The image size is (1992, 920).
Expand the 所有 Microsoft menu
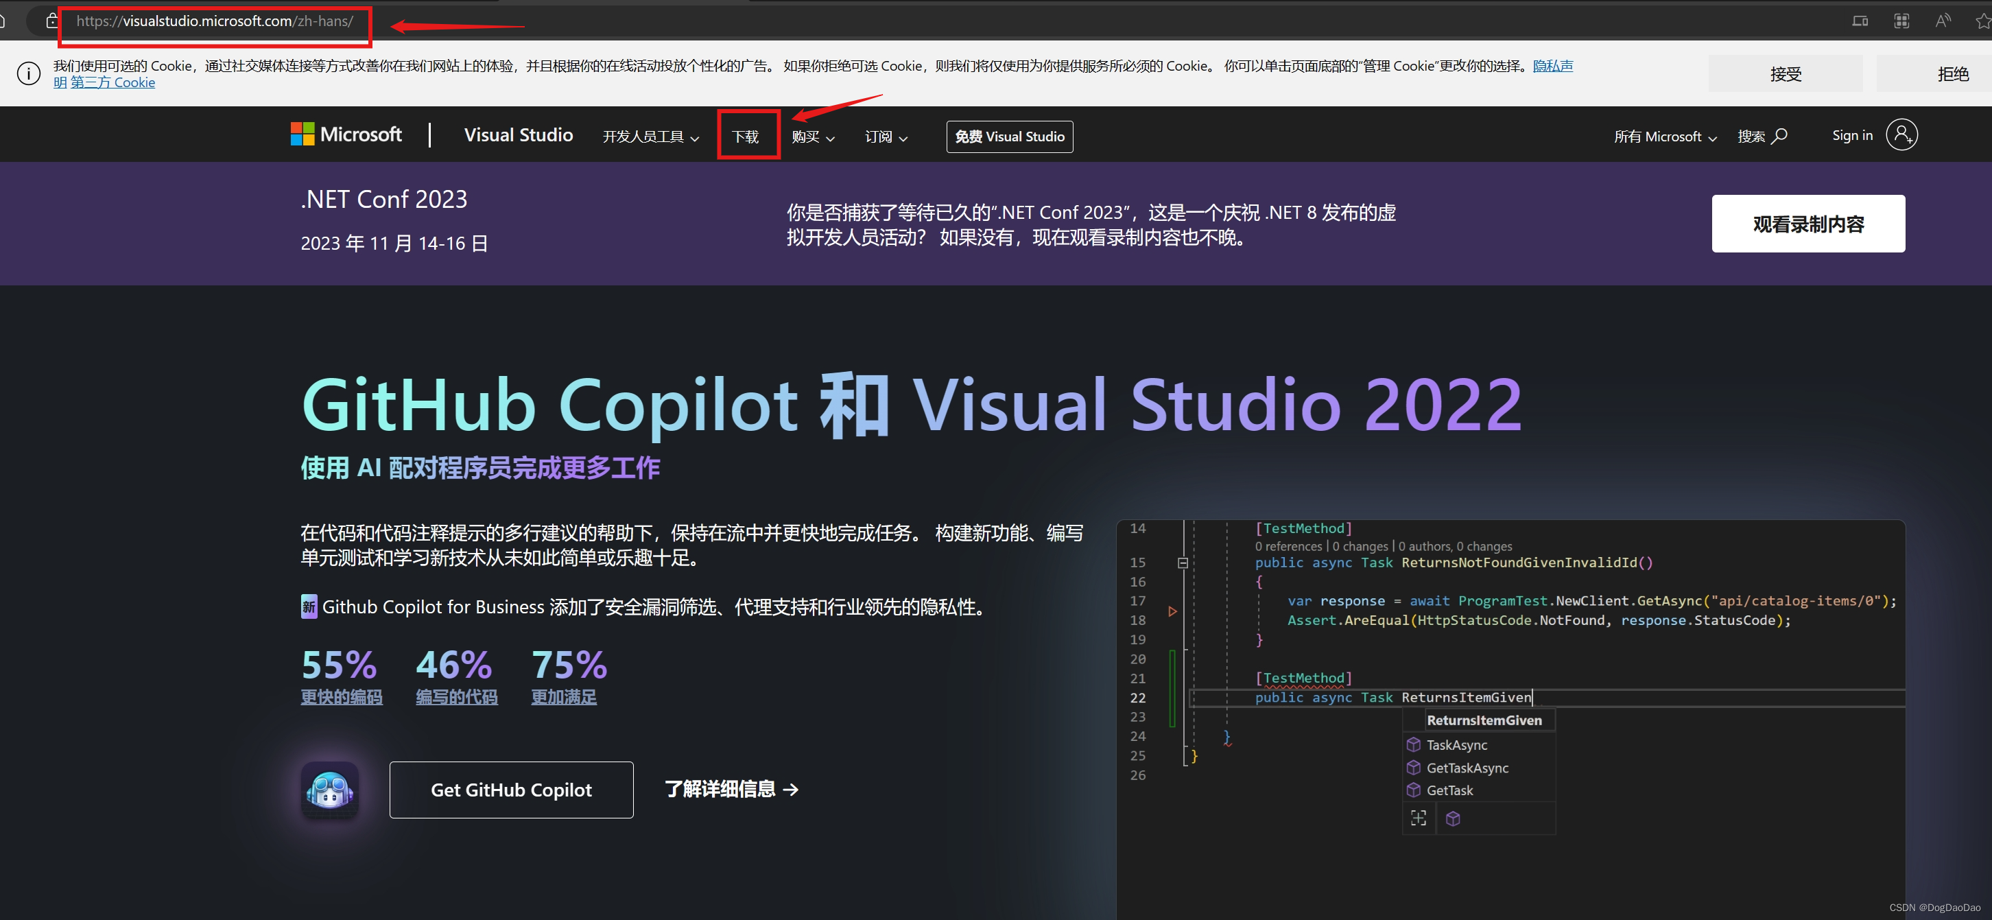tap(1664, 136)
